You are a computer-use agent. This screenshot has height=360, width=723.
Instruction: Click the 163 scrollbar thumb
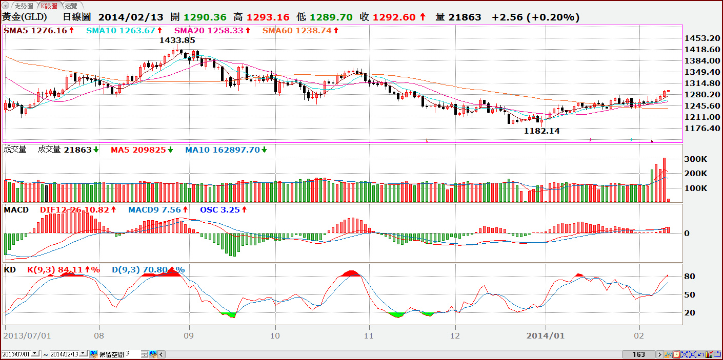638,354
